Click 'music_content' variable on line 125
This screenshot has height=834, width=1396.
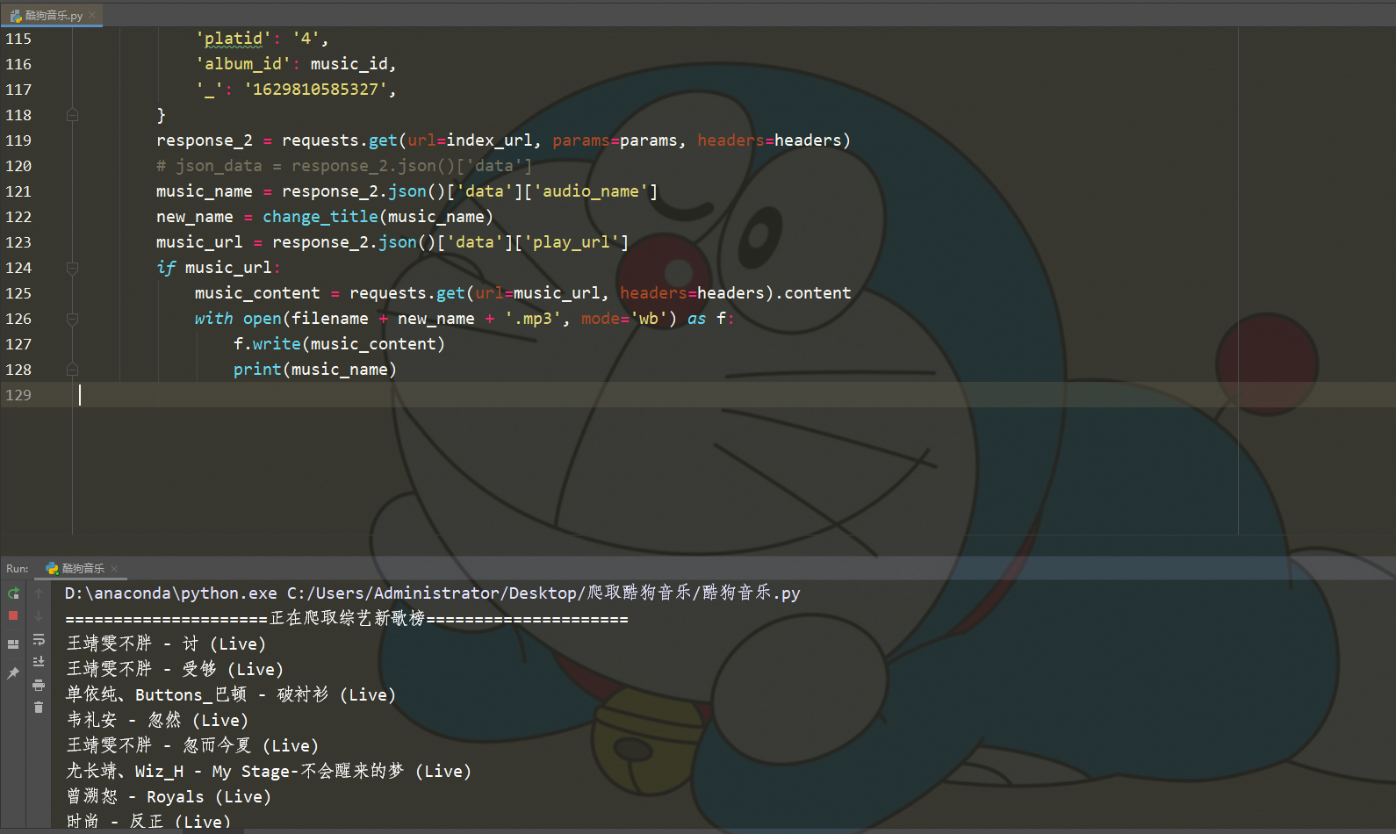click(257, 293)
